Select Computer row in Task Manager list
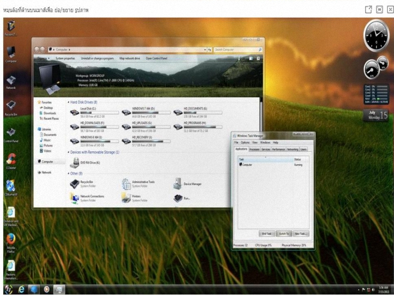The image size is (394, 295). point(273,165)
